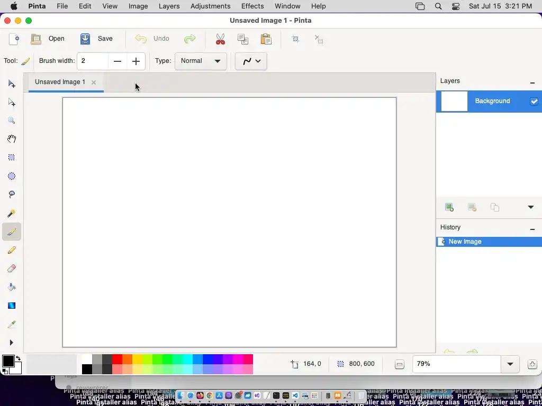Pick the Pencil tool
The image size is (542, 406).
[12, 250]
